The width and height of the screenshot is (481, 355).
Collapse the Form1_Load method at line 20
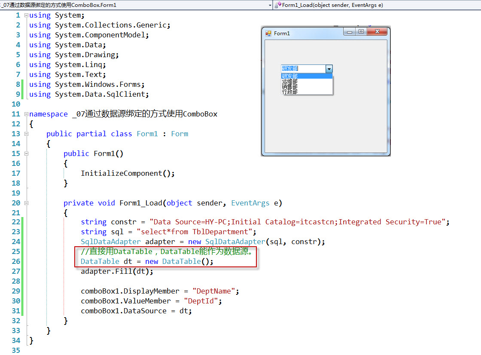click(x=26, y=203)
